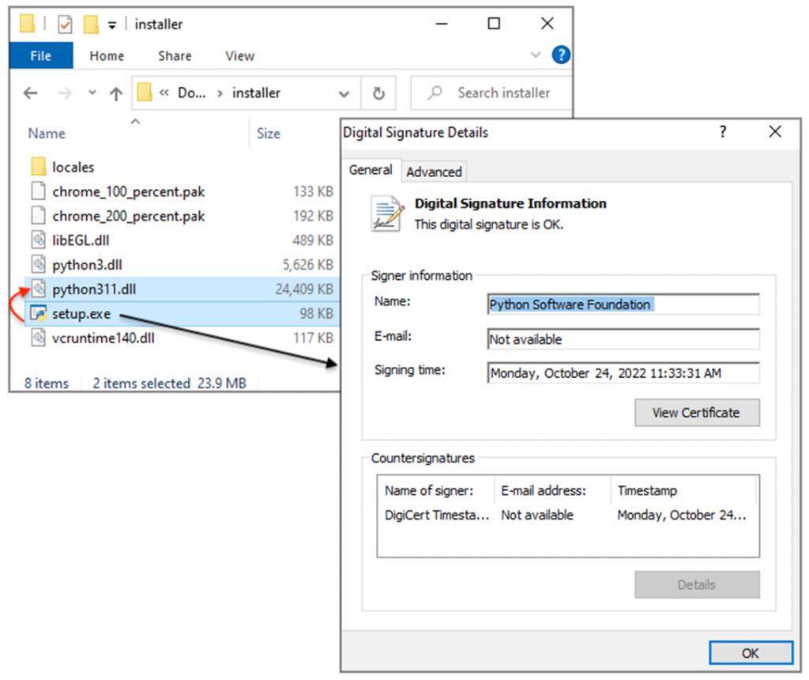This screenshot has width=809, height=680.
Task: Close the installer Explorer window
Action: tap(547, 24)
